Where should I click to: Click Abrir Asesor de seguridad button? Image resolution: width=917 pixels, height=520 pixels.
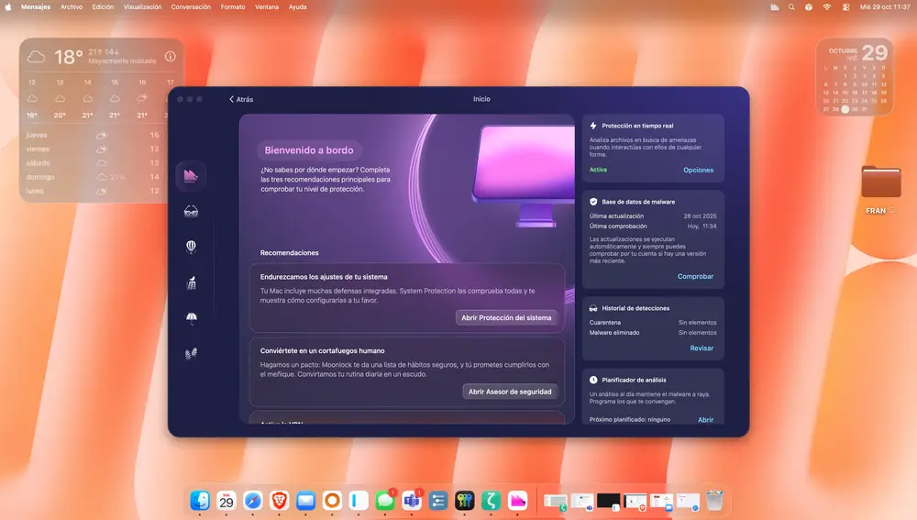tap(509, 392)
